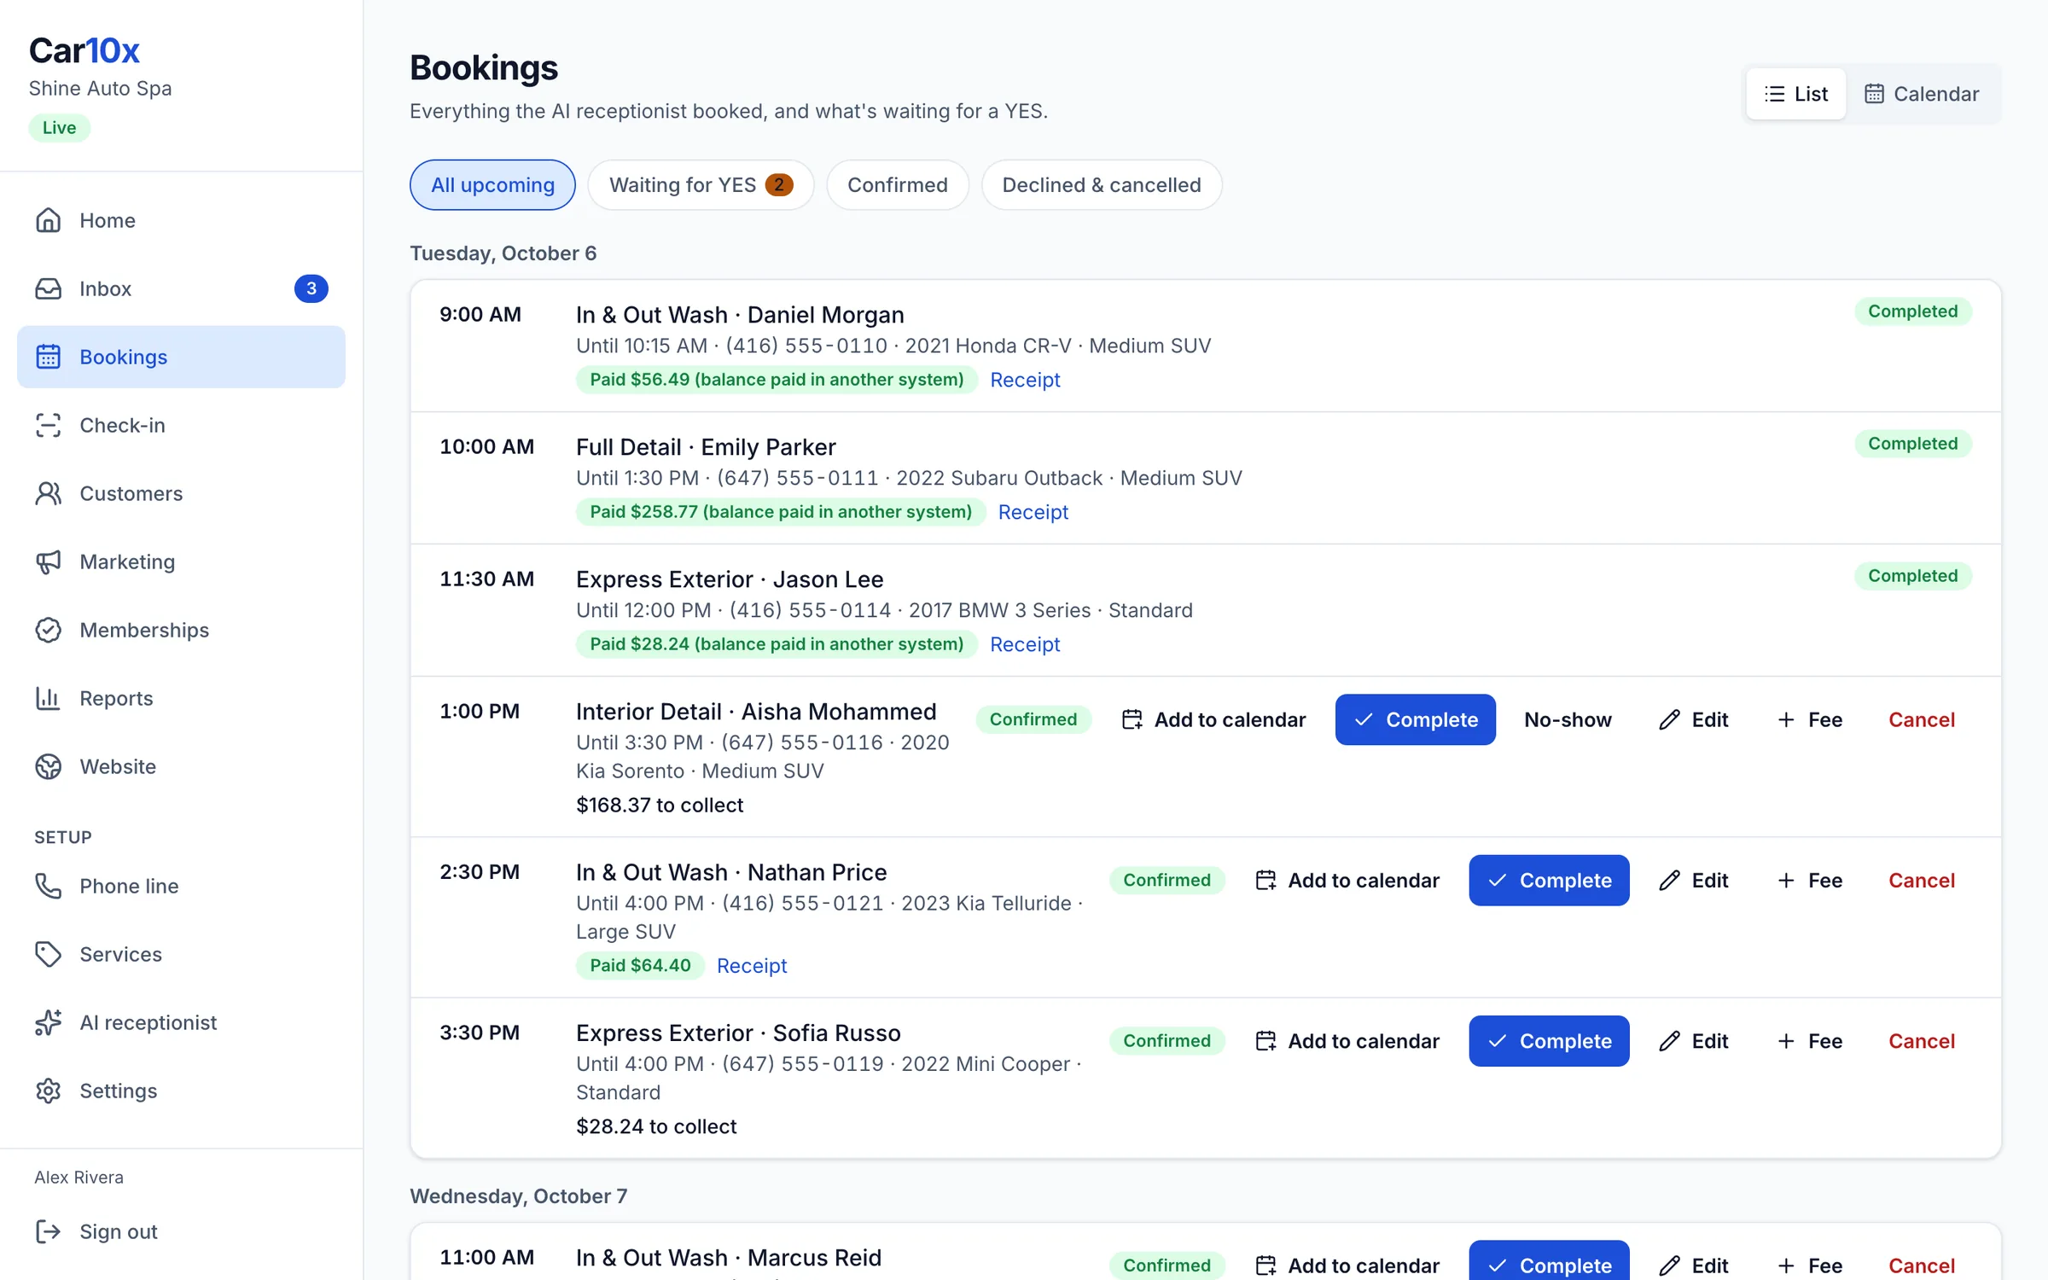
Task: Open Jason Lee's Receipt link
Action: click(x=1025, y=644)
